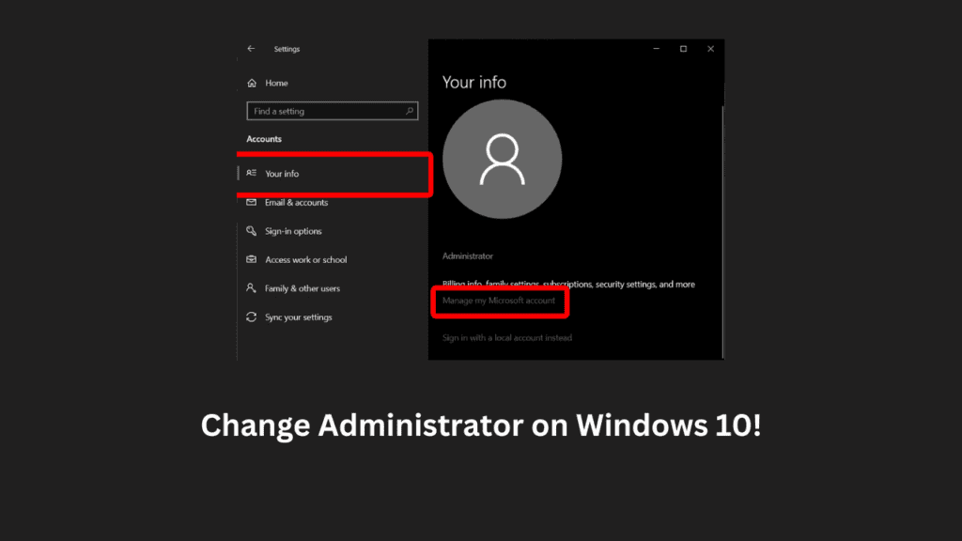
Task: Open Access work or school
Action: coord(305,260)
